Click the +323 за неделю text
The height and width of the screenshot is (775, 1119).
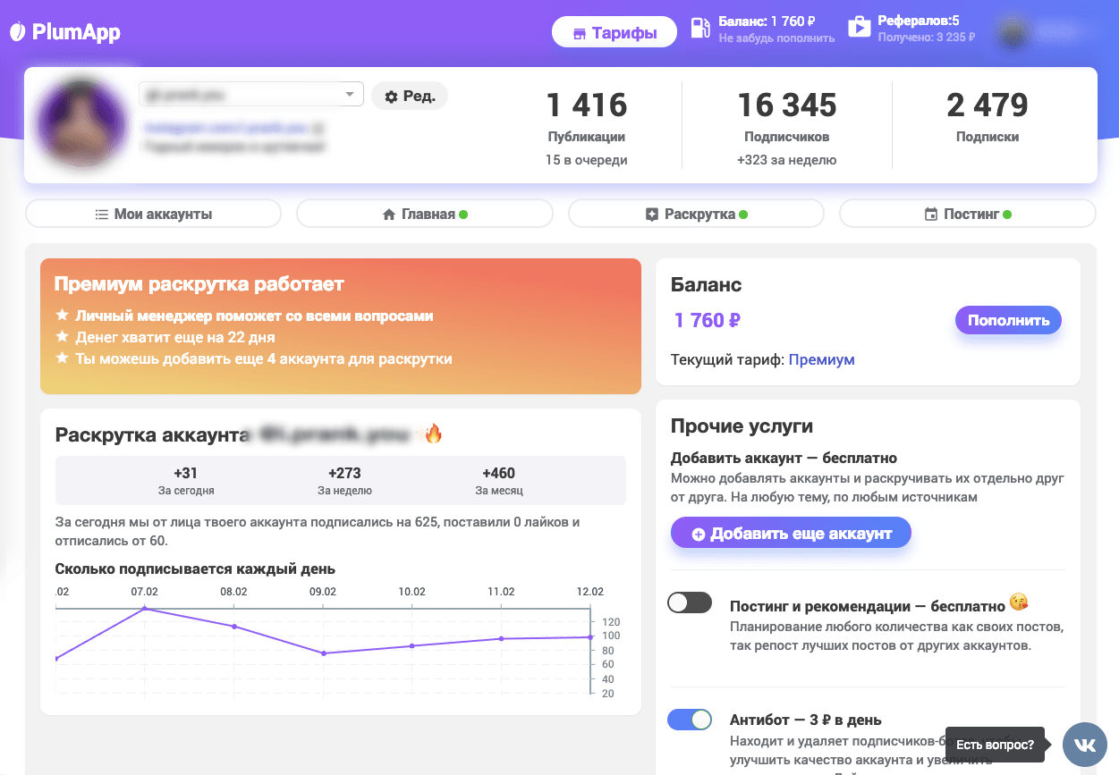pyautogui.click(x=787, y=160)
